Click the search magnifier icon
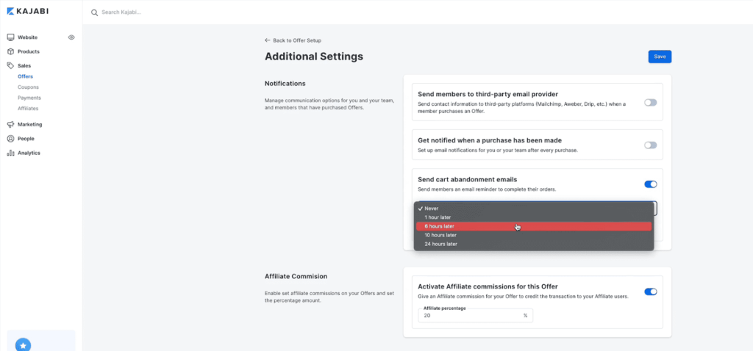 [x=95, y=12]
